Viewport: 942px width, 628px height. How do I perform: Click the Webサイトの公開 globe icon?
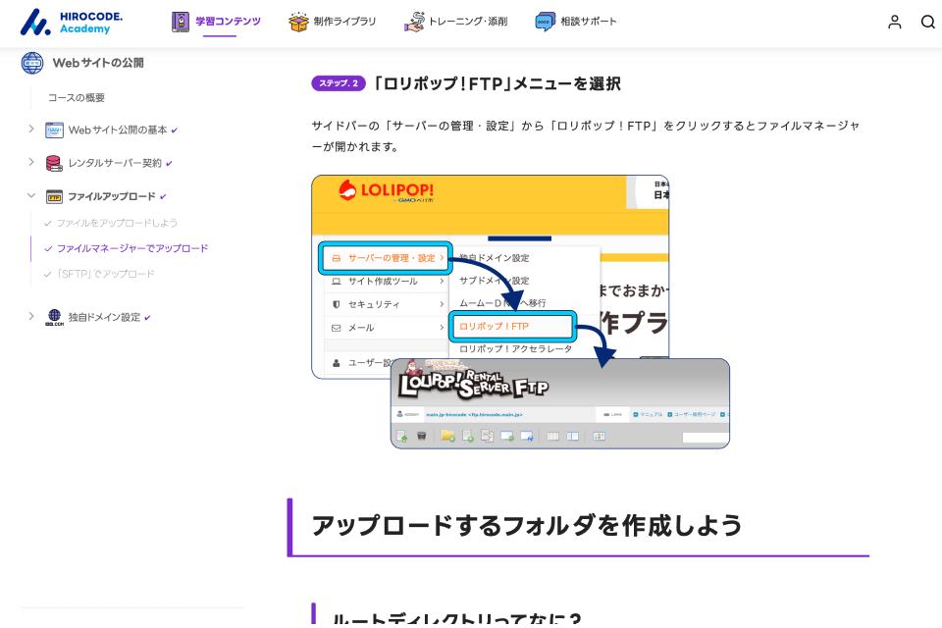tap(32, 63)
